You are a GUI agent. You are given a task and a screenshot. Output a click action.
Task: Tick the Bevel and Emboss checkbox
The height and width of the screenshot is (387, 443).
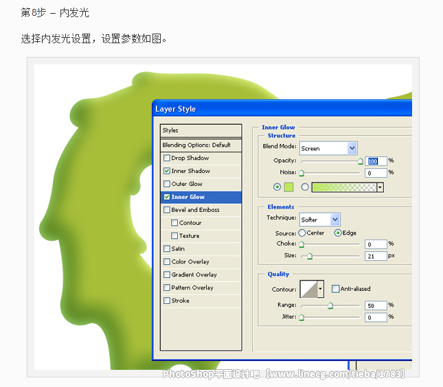(x=167, y=210)
